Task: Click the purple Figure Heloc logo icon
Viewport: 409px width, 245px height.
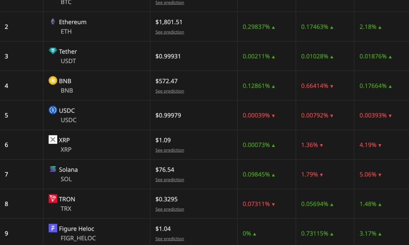Action: pyautogui.click(x=53, y=228)
